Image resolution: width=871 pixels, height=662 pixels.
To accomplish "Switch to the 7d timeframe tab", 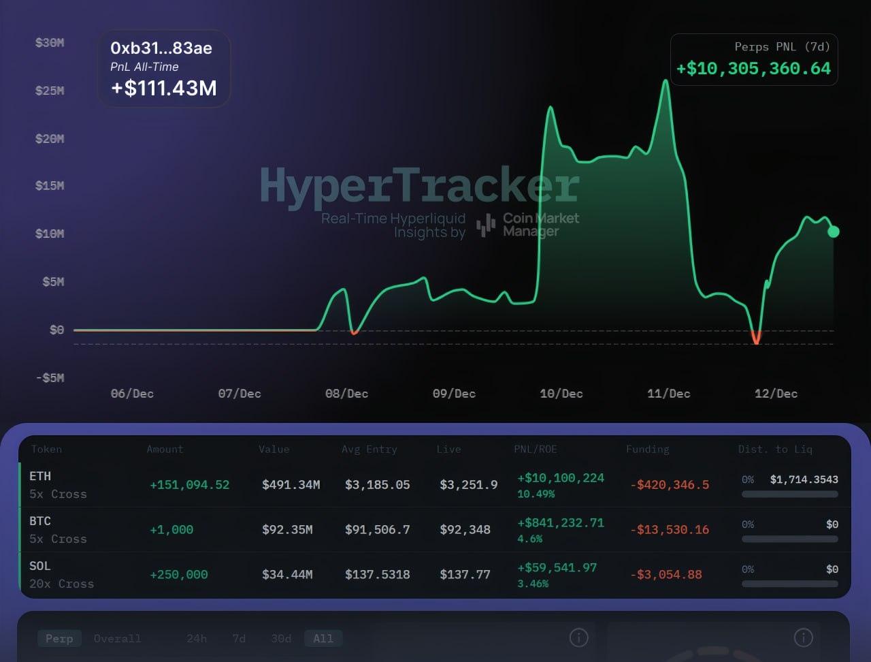I will click(x=239, y=638).
